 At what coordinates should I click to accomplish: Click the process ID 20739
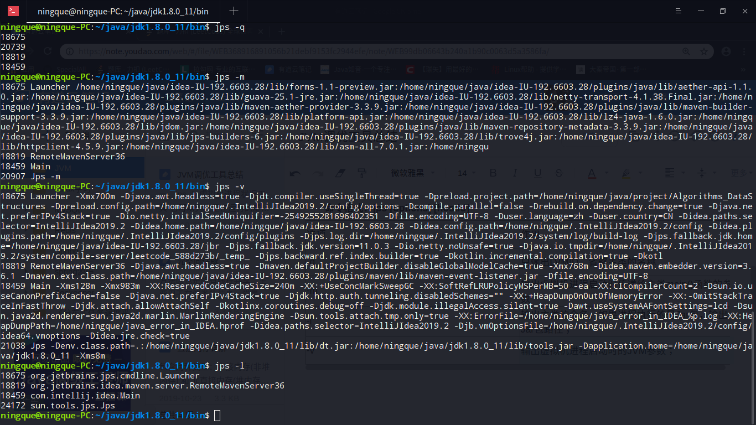13,47
